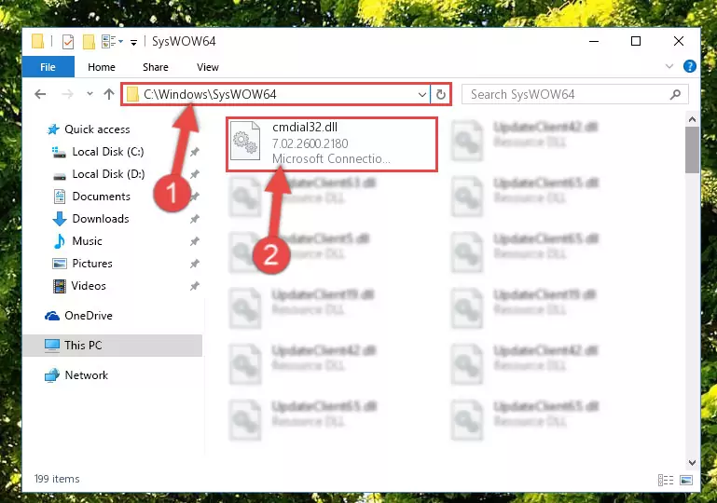
Task: Click the OneDrive cloud icon
Action: tap(52, 316)
